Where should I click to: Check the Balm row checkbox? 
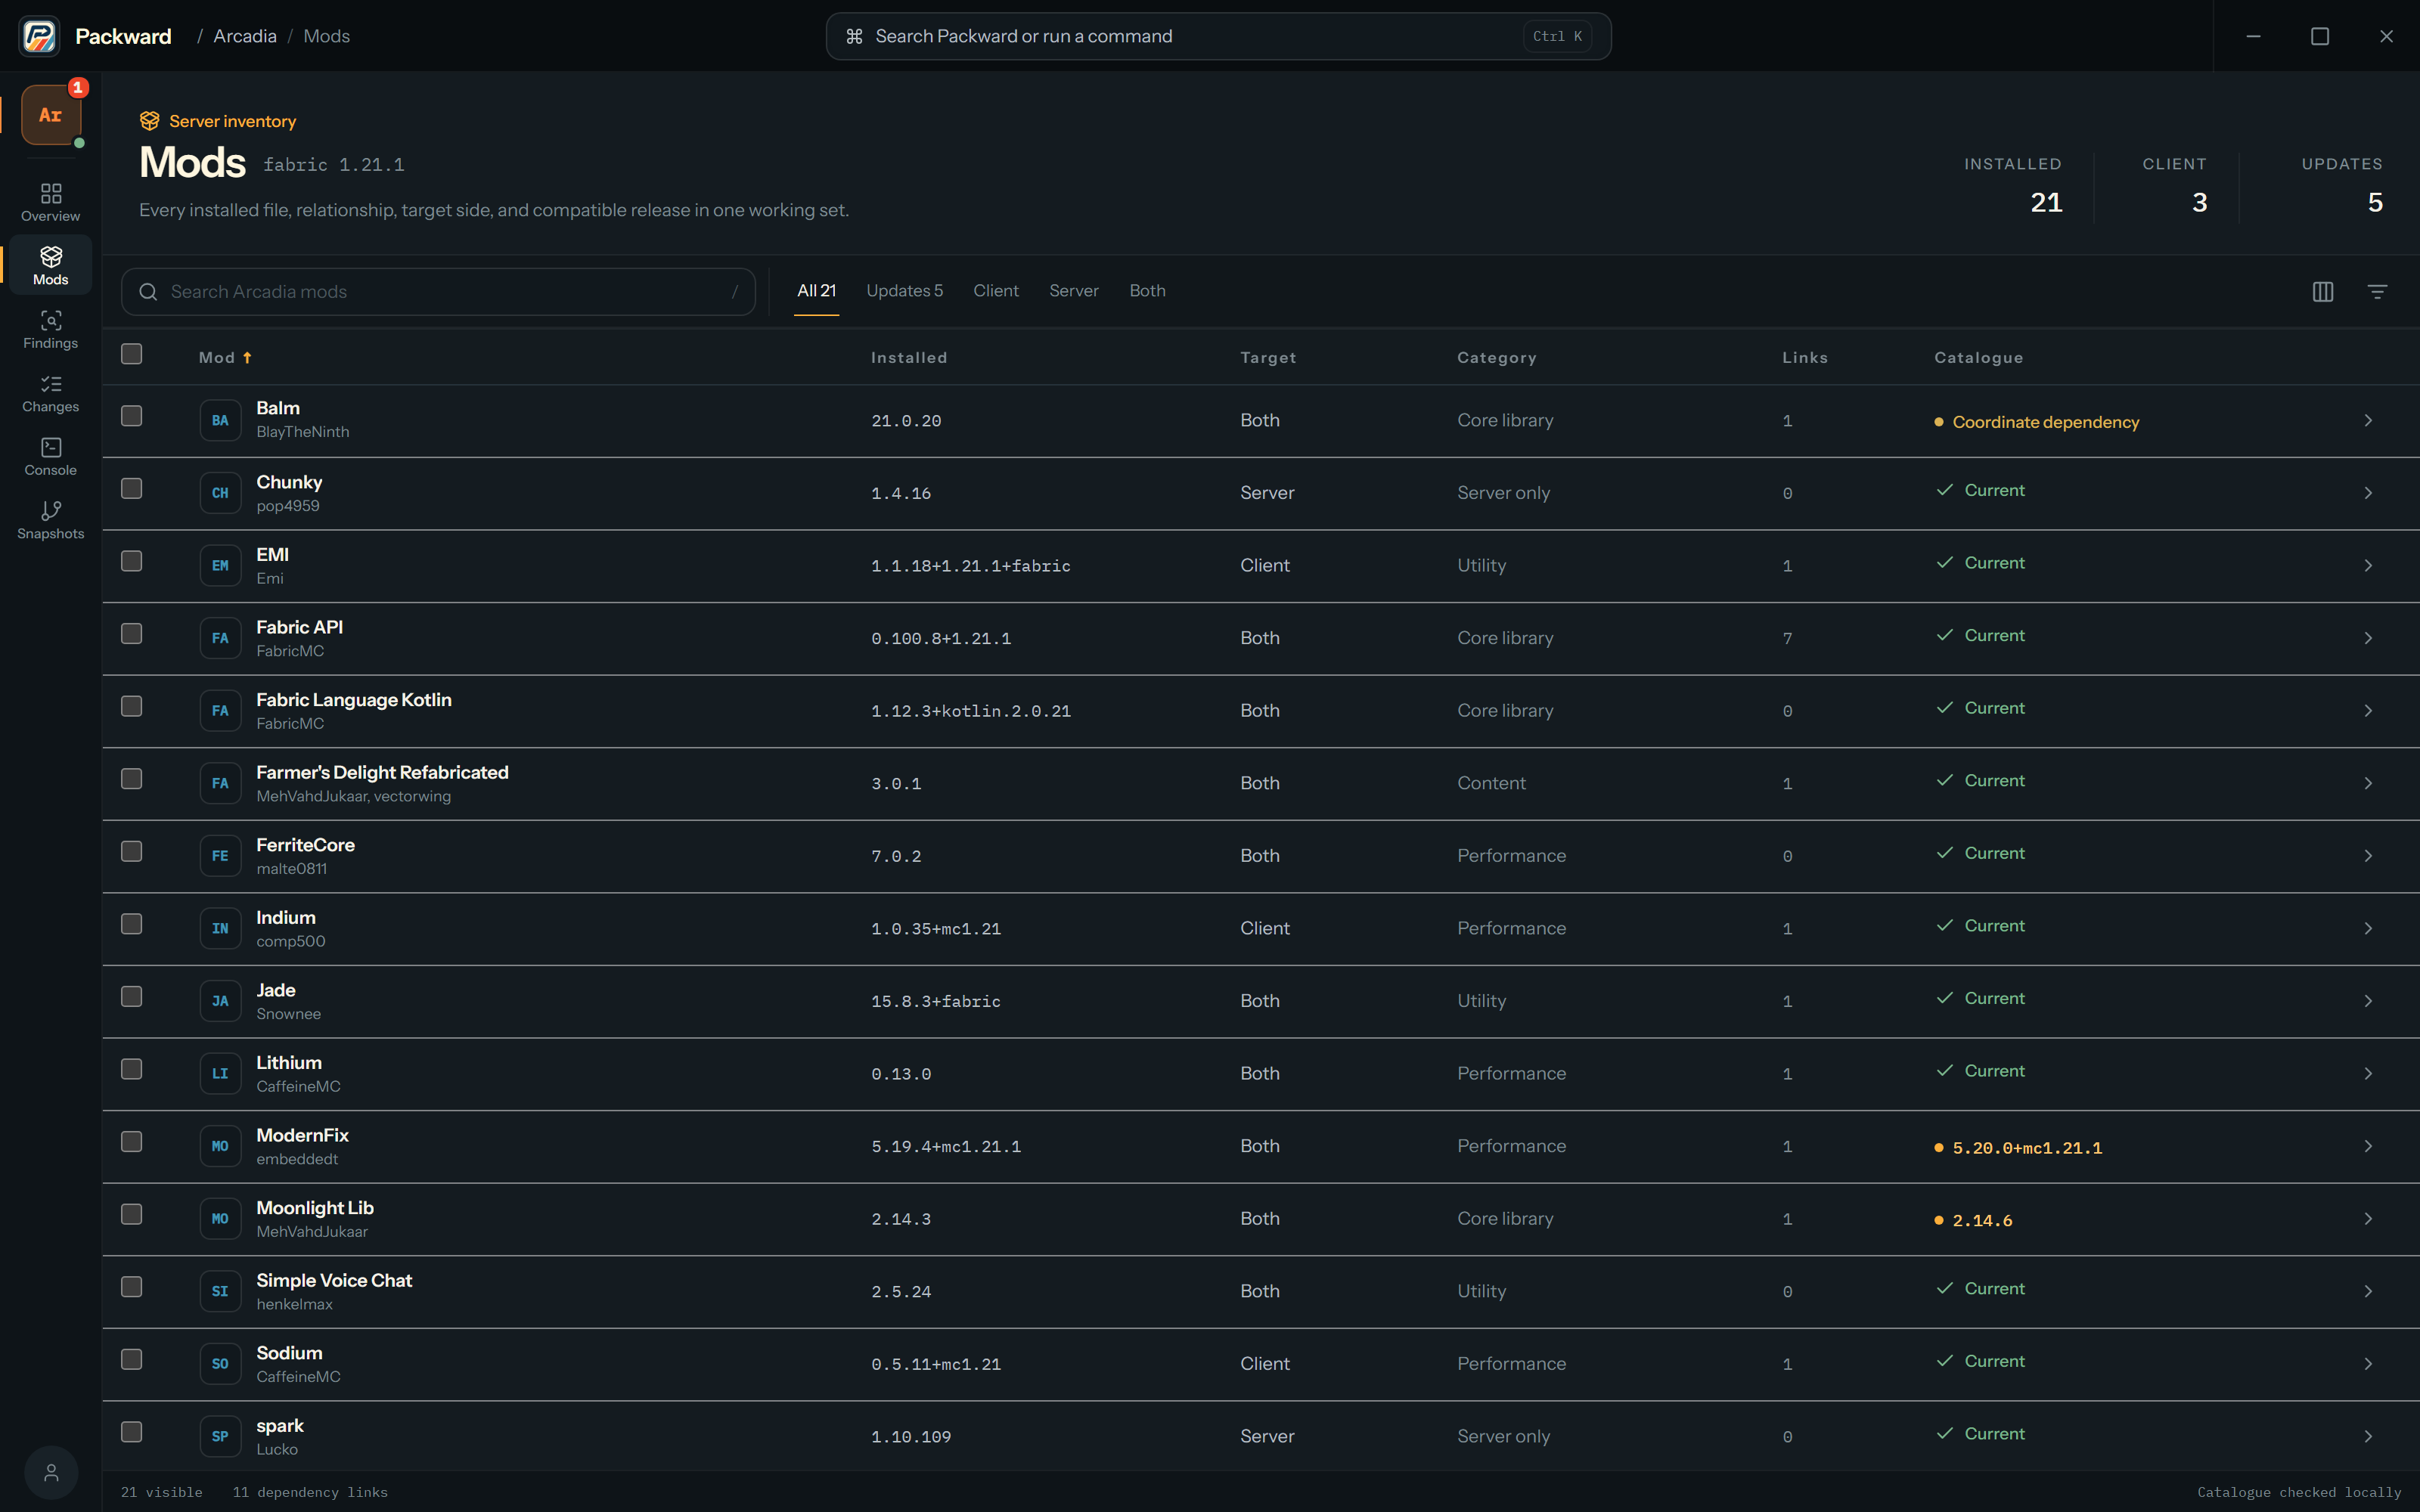tap(131, 416)
